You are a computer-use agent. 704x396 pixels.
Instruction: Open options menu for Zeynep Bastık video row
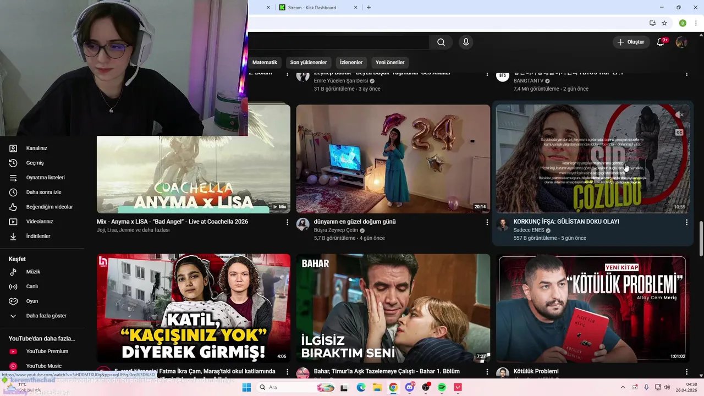487,74
